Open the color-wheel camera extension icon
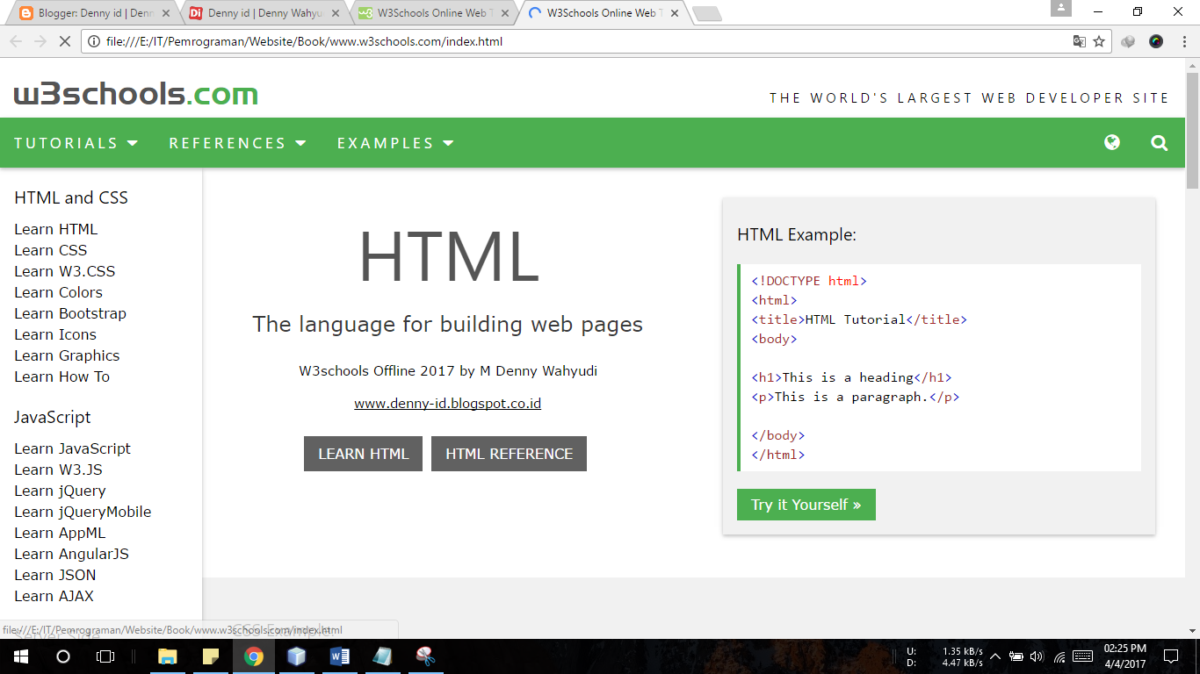Screen dimensions: 1200x674 [1156, 41]
